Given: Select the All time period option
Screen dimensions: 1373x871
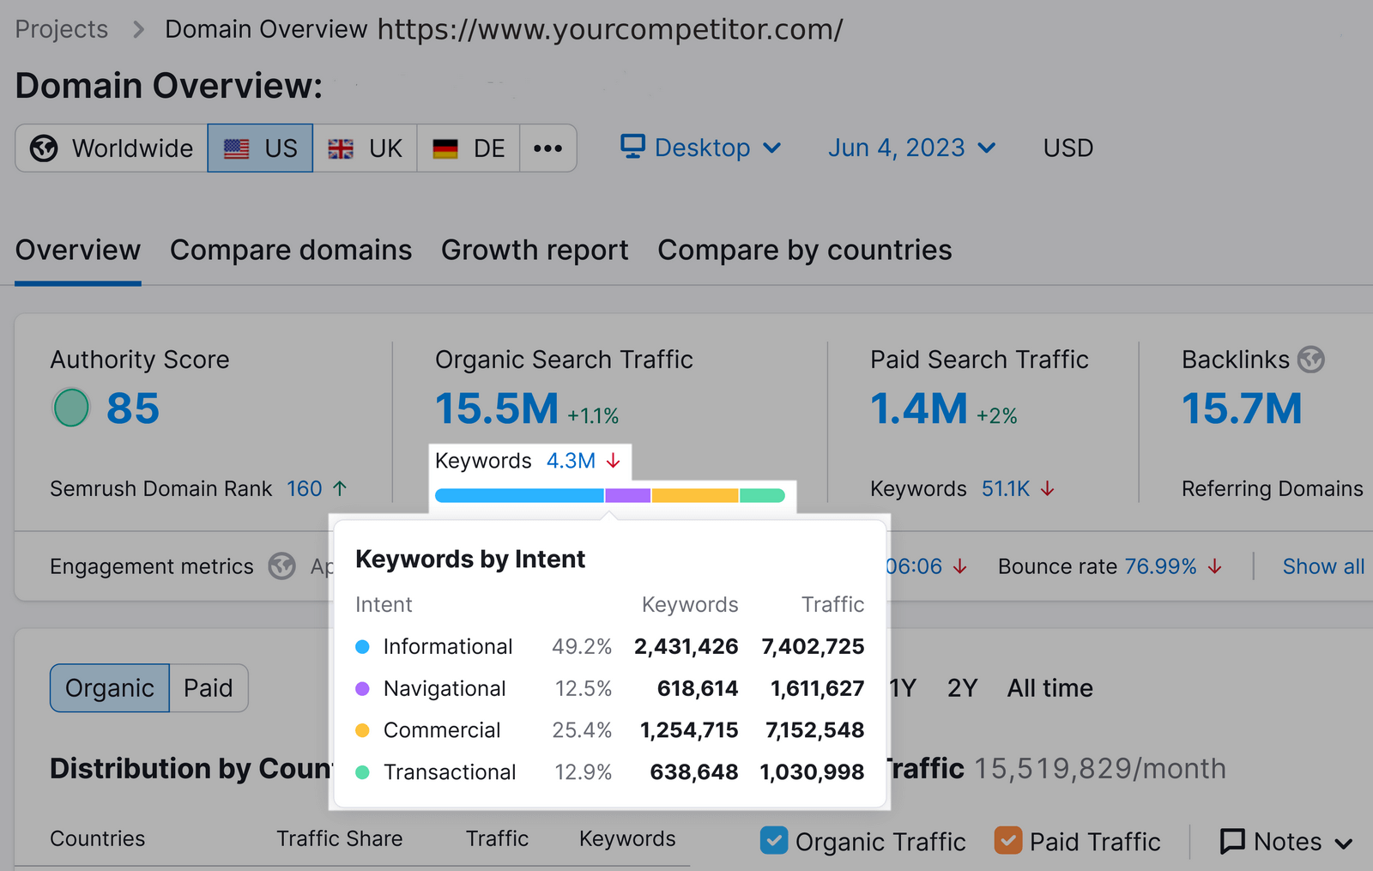Looking at the screenshot, I should click(x=1049, y=687).
